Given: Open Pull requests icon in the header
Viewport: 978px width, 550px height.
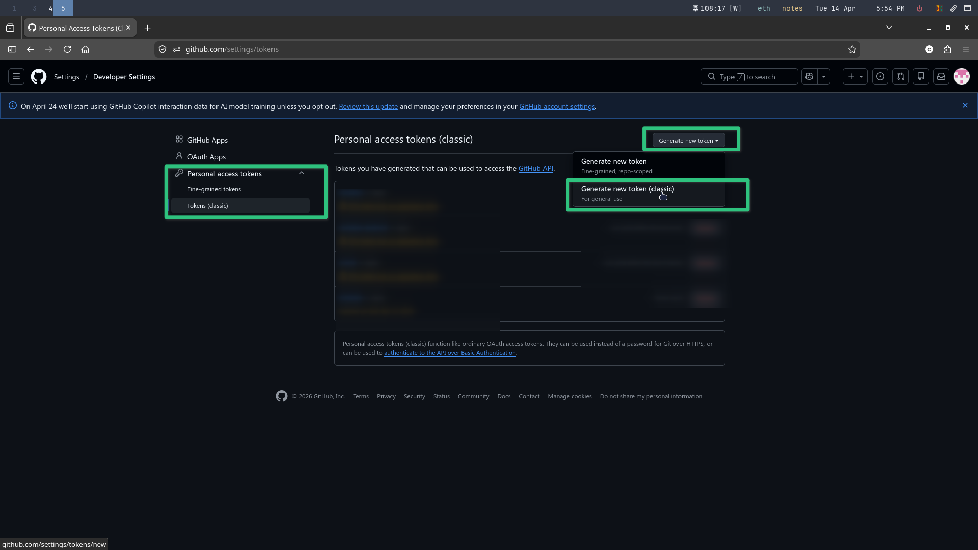Looking at the screenshot, I should tap(901, 76).
